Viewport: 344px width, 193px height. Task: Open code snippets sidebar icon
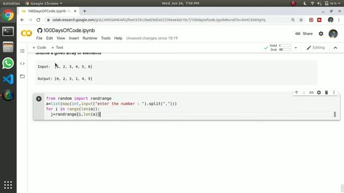[x=22, y=64]
